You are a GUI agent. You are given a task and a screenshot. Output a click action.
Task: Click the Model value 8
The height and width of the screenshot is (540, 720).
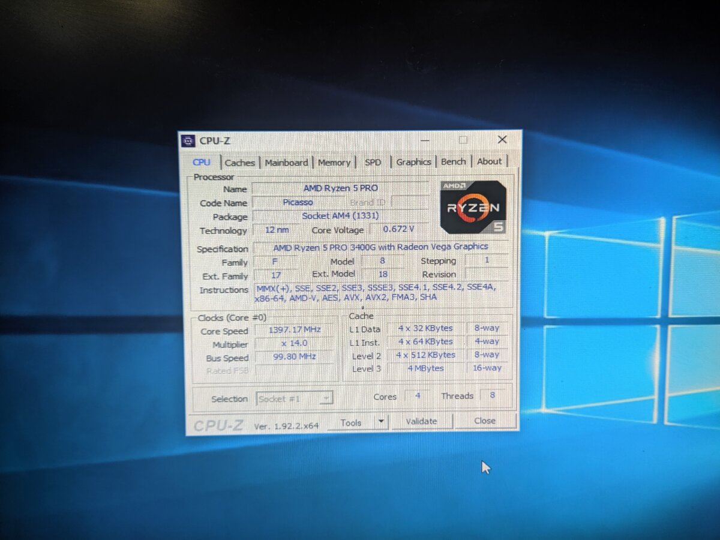[382, 261]
